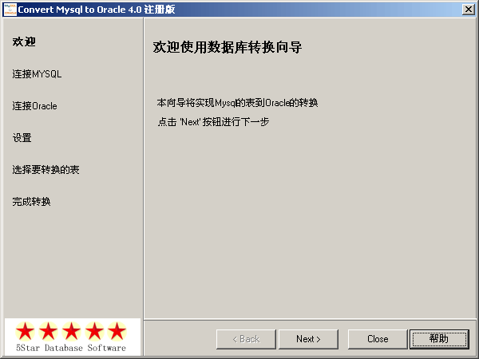
Task: Click the first red star in the logo
Action: click(25, 331)
